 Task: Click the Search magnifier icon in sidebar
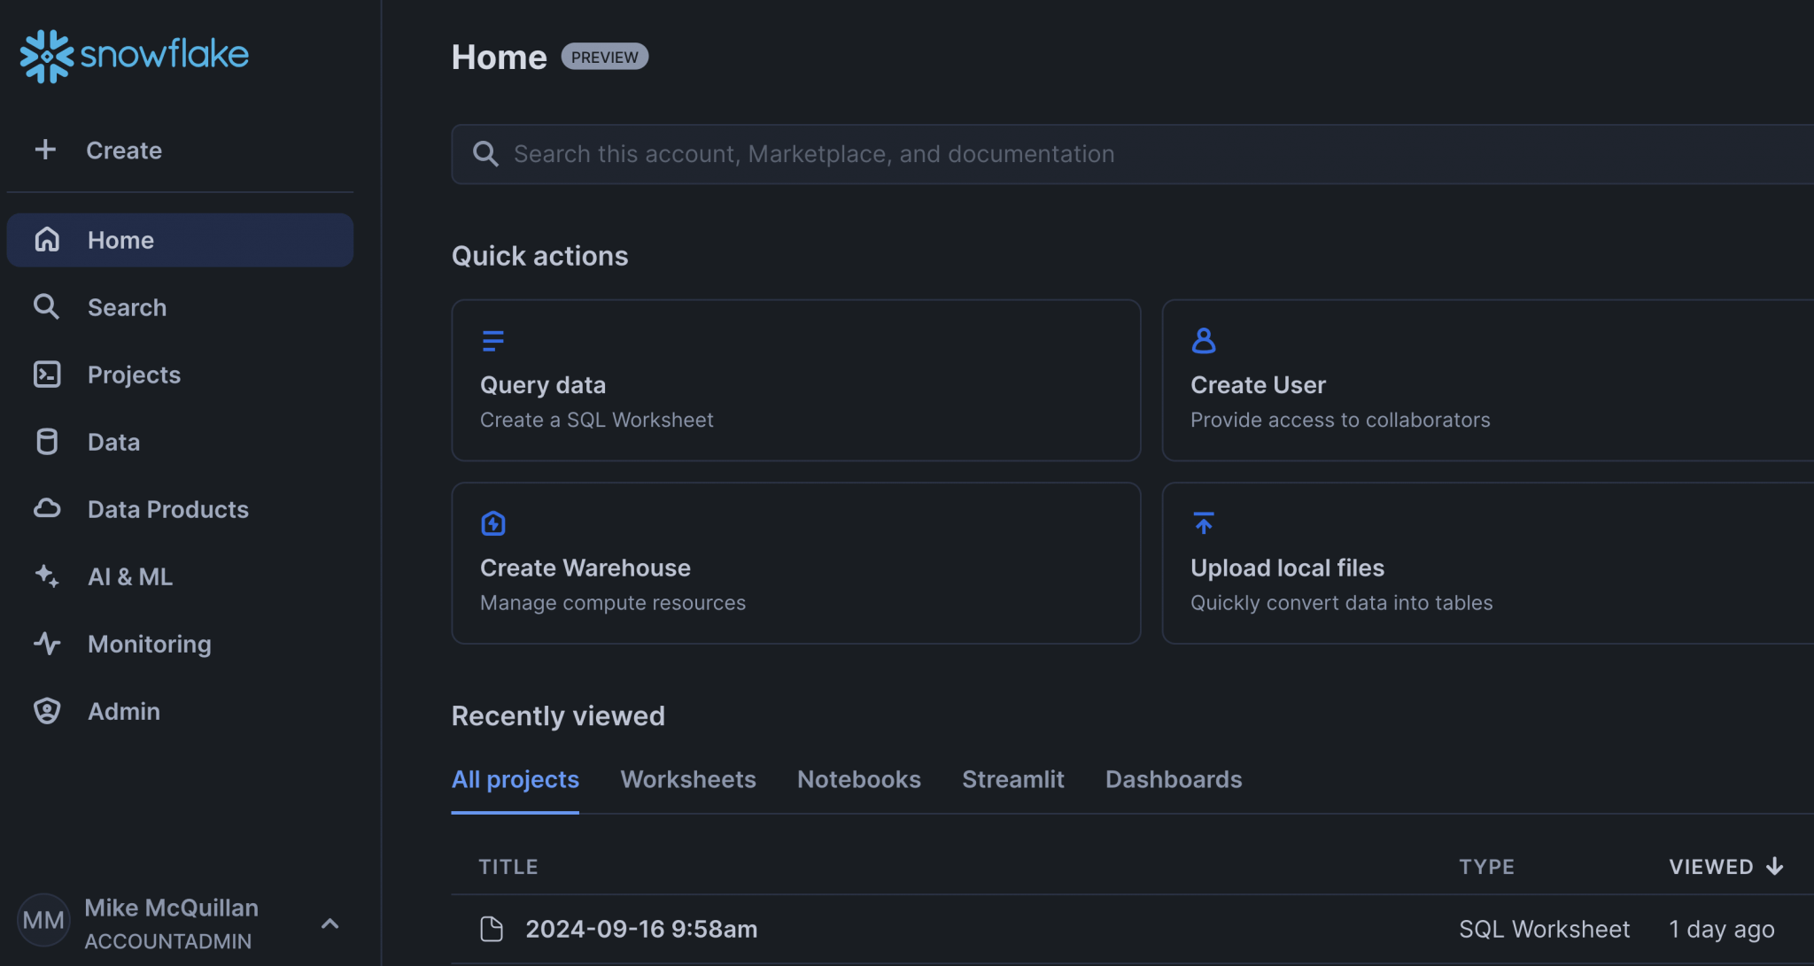pyautogui.click(x=47, y=307)
